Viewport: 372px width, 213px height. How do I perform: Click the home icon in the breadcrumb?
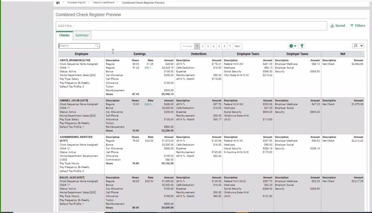tap(58, 2)
